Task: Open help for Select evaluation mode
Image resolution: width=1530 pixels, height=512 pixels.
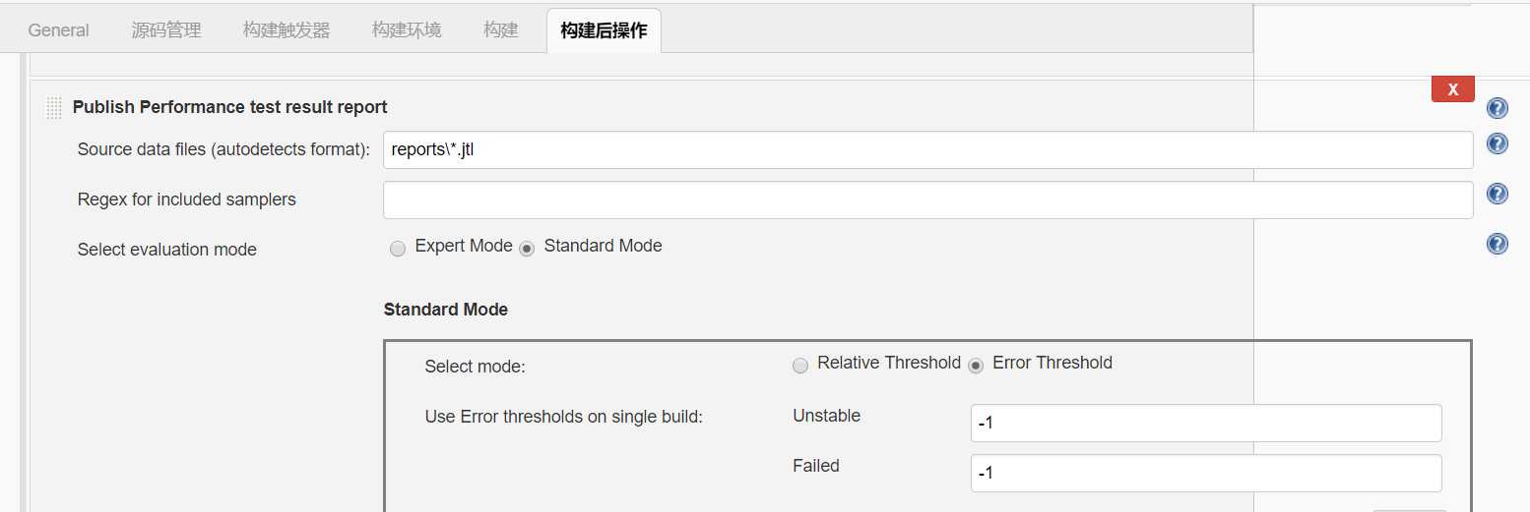Action: tap(1497, 244)
